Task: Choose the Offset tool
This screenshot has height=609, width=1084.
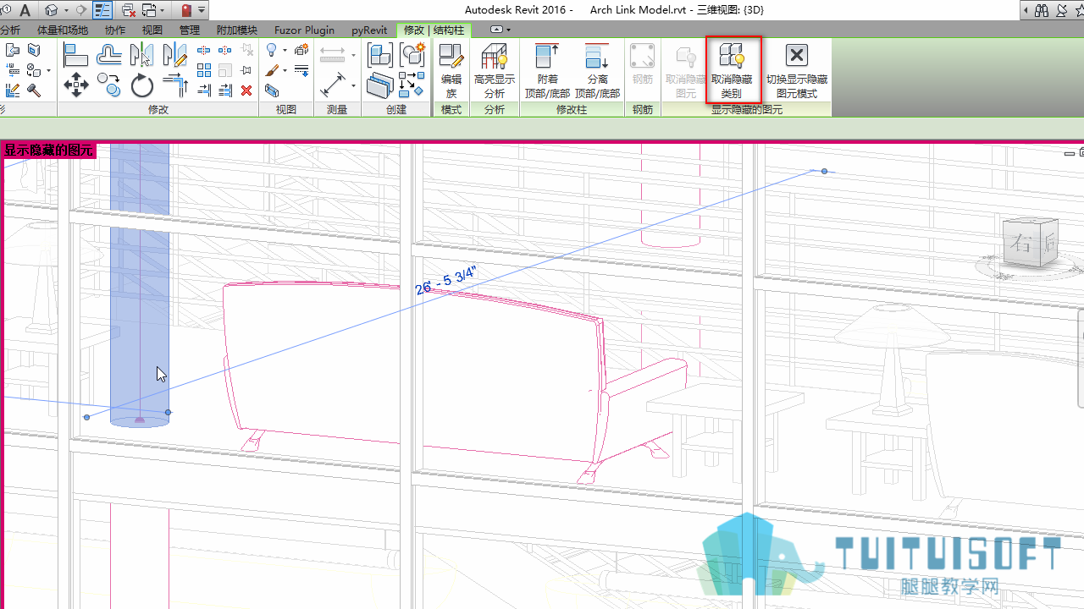Action: tap(108, 56)
